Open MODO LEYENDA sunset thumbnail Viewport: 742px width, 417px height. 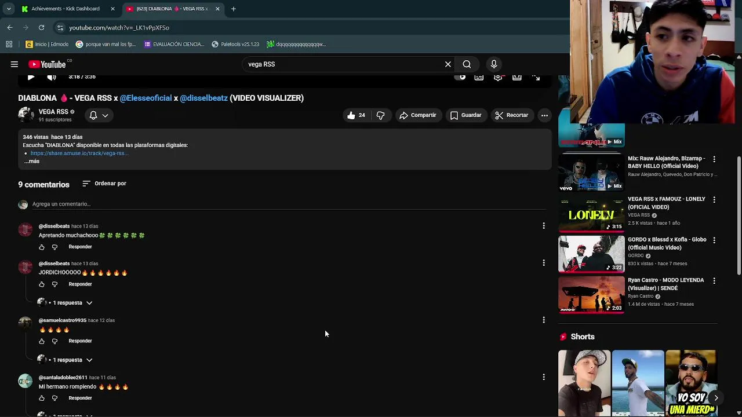[591, 294]
